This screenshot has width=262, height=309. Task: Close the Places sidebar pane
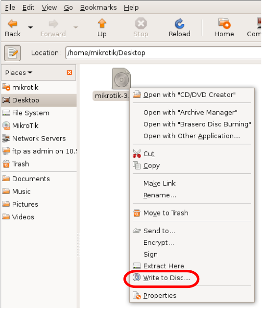(70, 72)
